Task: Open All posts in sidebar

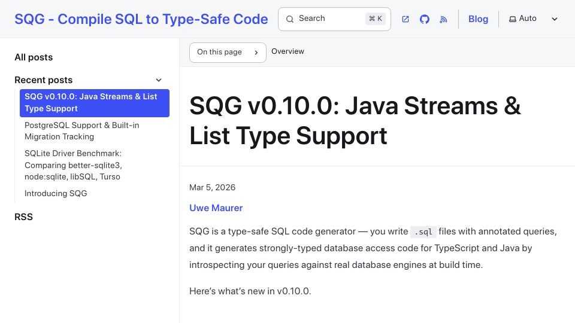Action: (x=34, y=57)
